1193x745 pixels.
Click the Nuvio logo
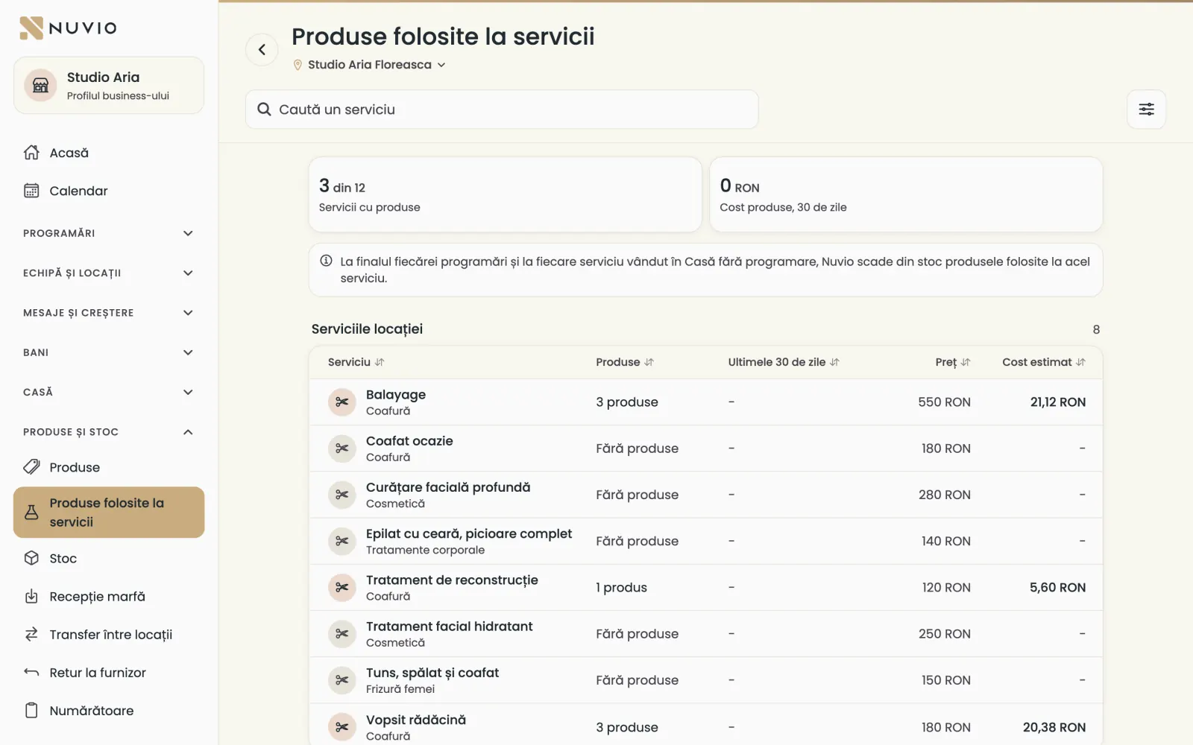(x=69, y=28)
